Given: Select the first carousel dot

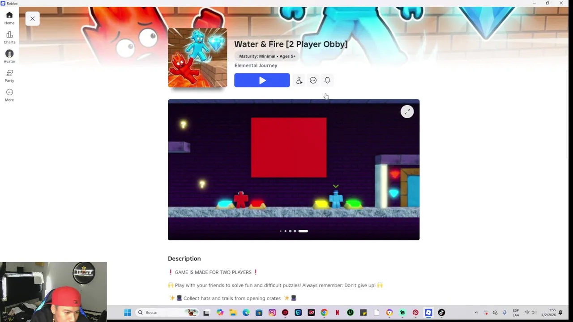Looking at the screenshot, I should click(281, 231).
